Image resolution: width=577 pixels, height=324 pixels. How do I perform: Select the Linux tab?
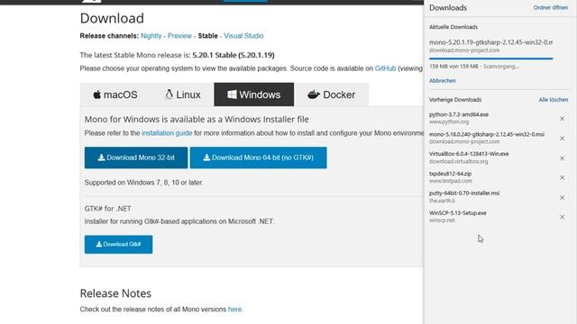182,94
